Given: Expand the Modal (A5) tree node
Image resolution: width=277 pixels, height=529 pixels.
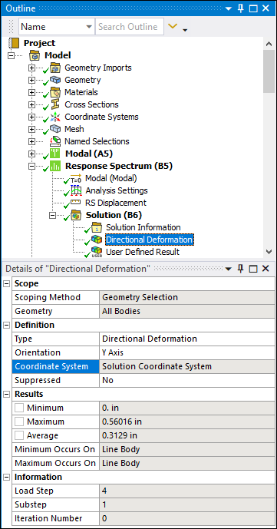Looking at the screenshot, I should [31, 154].
